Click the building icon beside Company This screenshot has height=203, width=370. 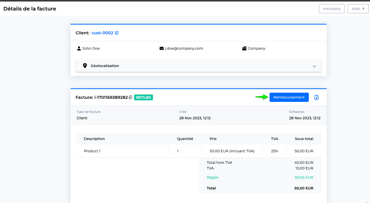244,48
